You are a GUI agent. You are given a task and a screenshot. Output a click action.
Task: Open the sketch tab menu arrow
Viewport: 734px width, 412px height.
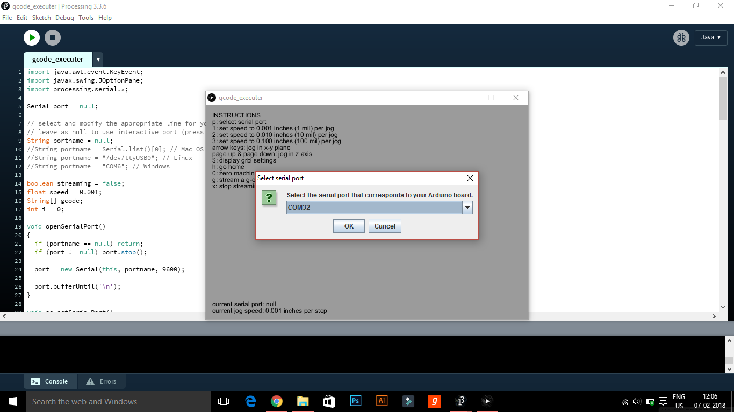click(98, 59)
